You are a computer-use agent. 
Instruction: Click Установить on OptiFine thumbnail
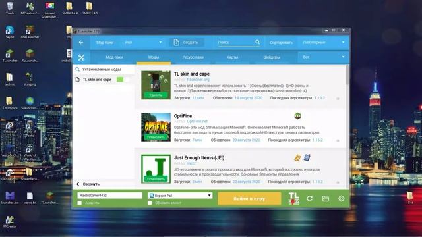click(x=156, y=137)
